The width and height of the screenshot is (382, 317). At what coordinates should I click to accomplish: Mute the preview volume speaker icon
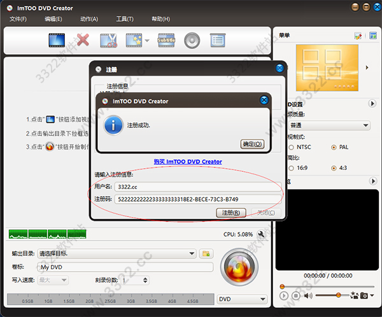(308, 296)
